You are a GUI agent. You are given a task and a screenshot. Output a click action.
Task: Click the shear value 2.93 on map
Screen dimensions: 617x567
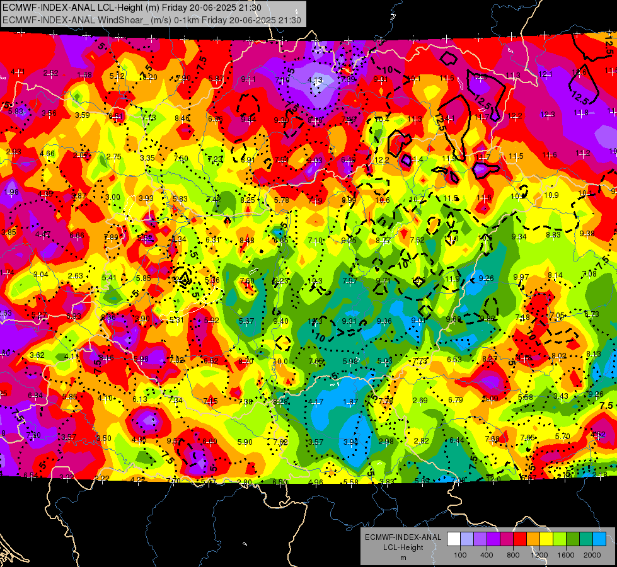tap(13, 151)
